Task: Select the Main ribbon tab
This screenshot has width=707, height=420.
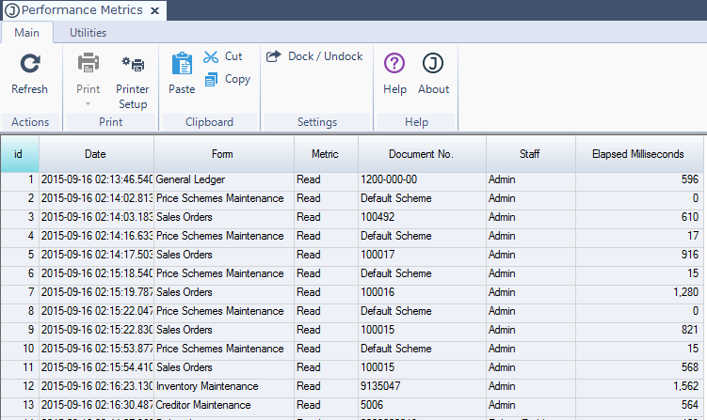Action: 27,33
